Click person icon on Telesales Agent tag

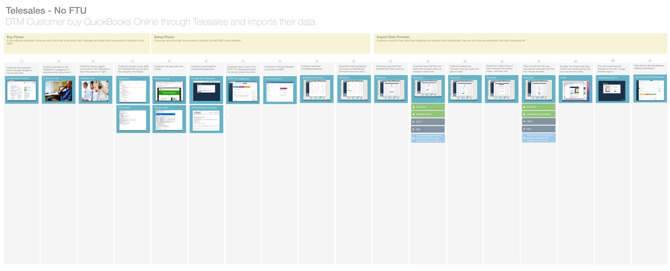pyautogui.click(x=414, y=114)
